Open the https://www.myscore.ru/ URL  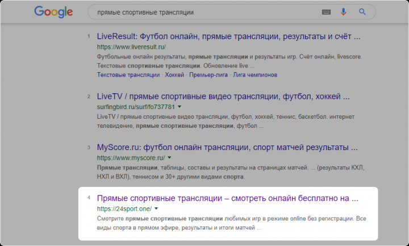pos(131,158)
